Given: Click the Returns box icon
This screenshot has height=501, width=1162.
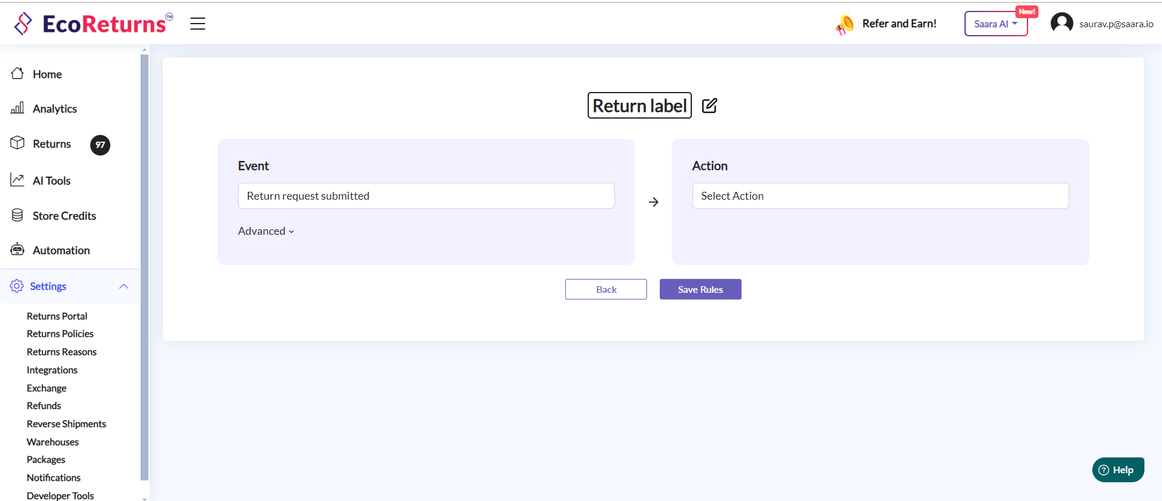Looking at the screenshot, I should click(x=18, y=143).
